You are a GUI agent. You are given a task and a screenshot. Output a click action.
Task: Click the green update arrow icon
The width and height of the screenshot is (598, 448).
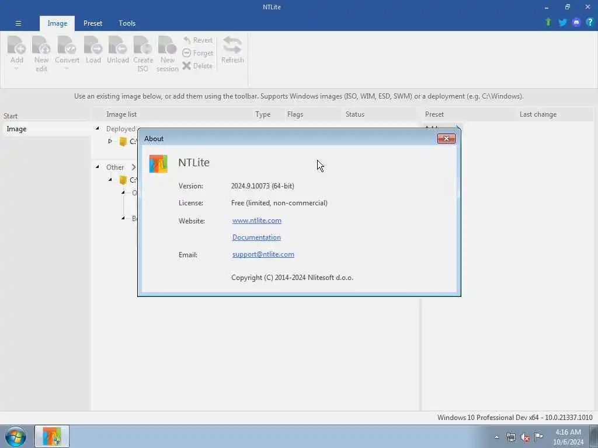tap(548, 22)
